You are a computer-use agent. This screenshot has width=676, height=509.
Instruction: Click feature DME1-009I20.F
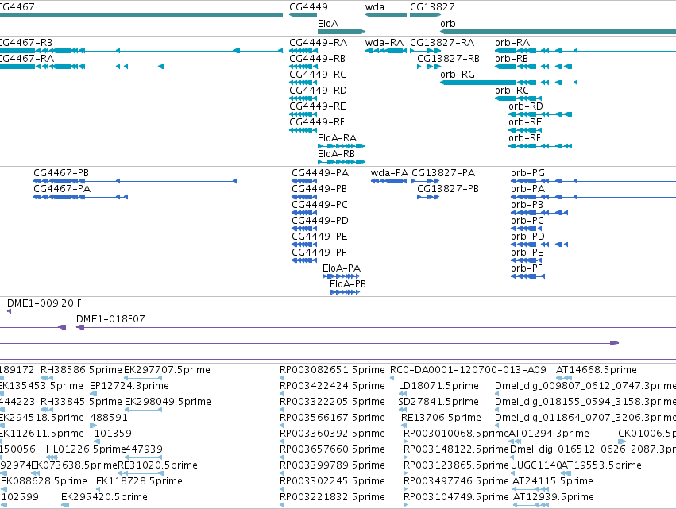click(9, 311)
